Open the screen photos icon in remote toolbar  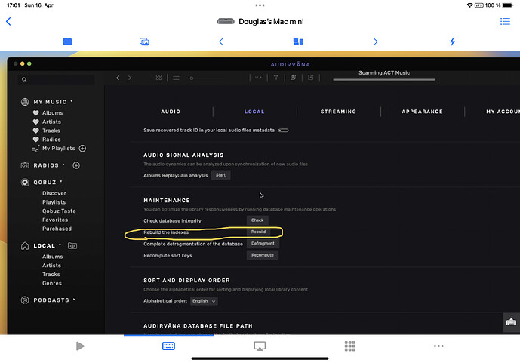[x=144, y=42]
